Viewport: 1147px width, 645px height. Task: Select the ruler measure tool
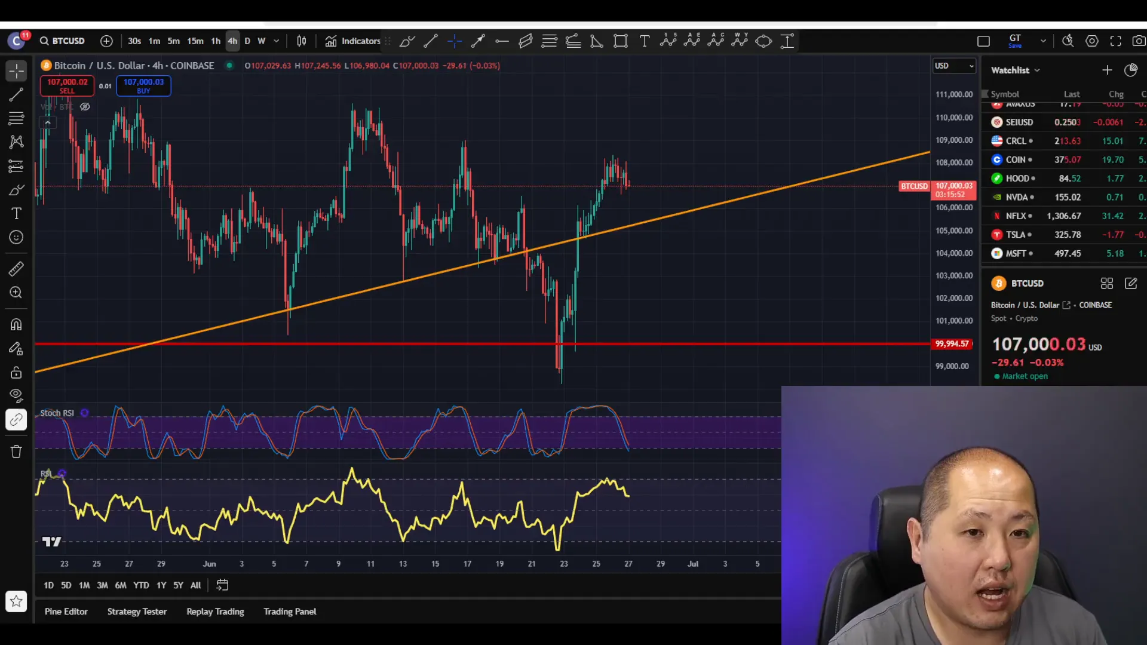point(16,269)
